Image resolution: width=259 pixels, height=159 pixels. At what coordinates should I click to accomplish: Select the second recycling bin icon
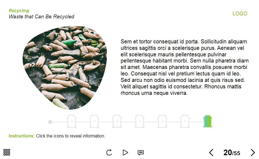[94, 121]
